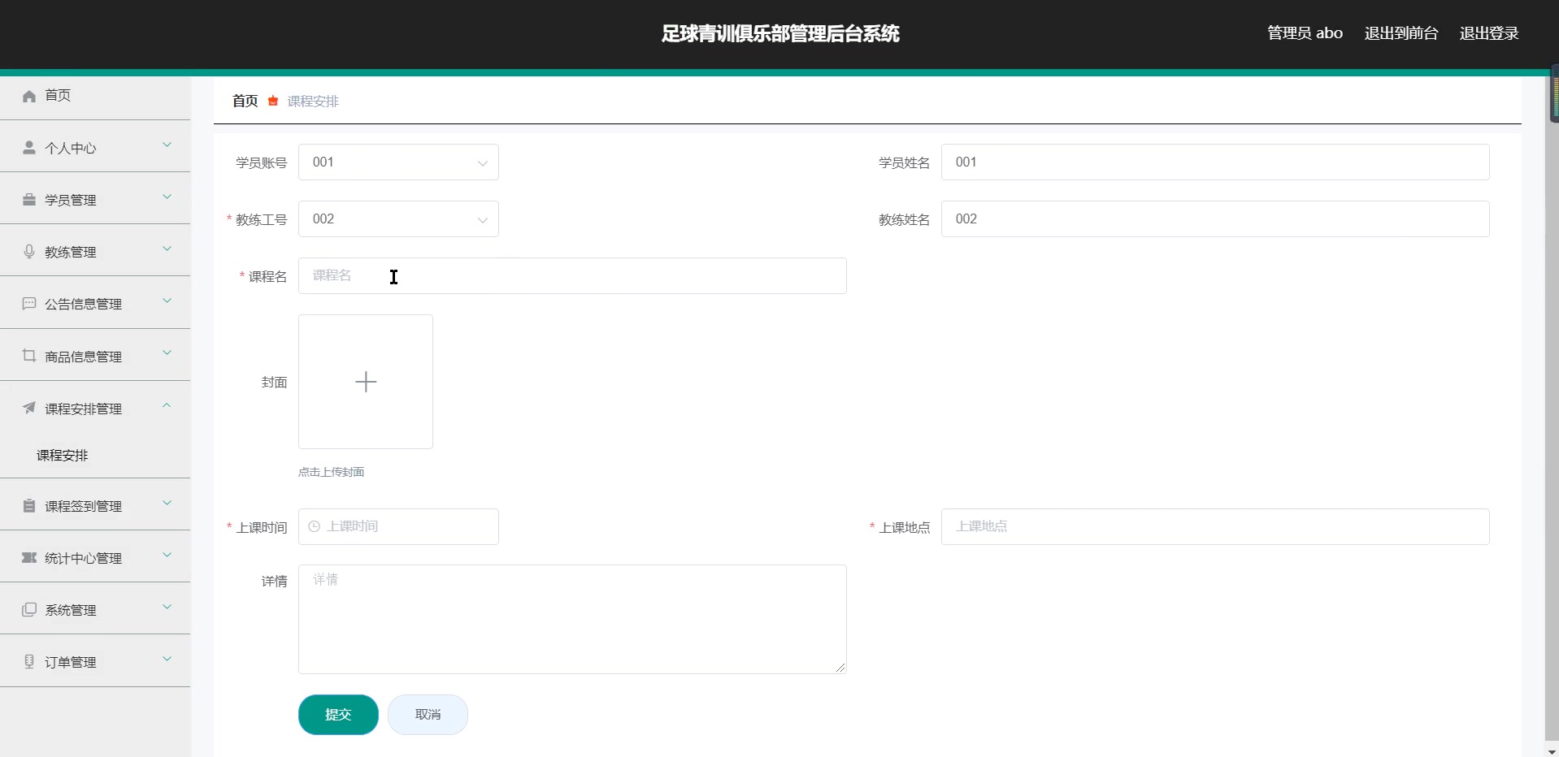Focus the 学员姓名 input field
Screen dimensions: 1559x757
(1215, 162)
